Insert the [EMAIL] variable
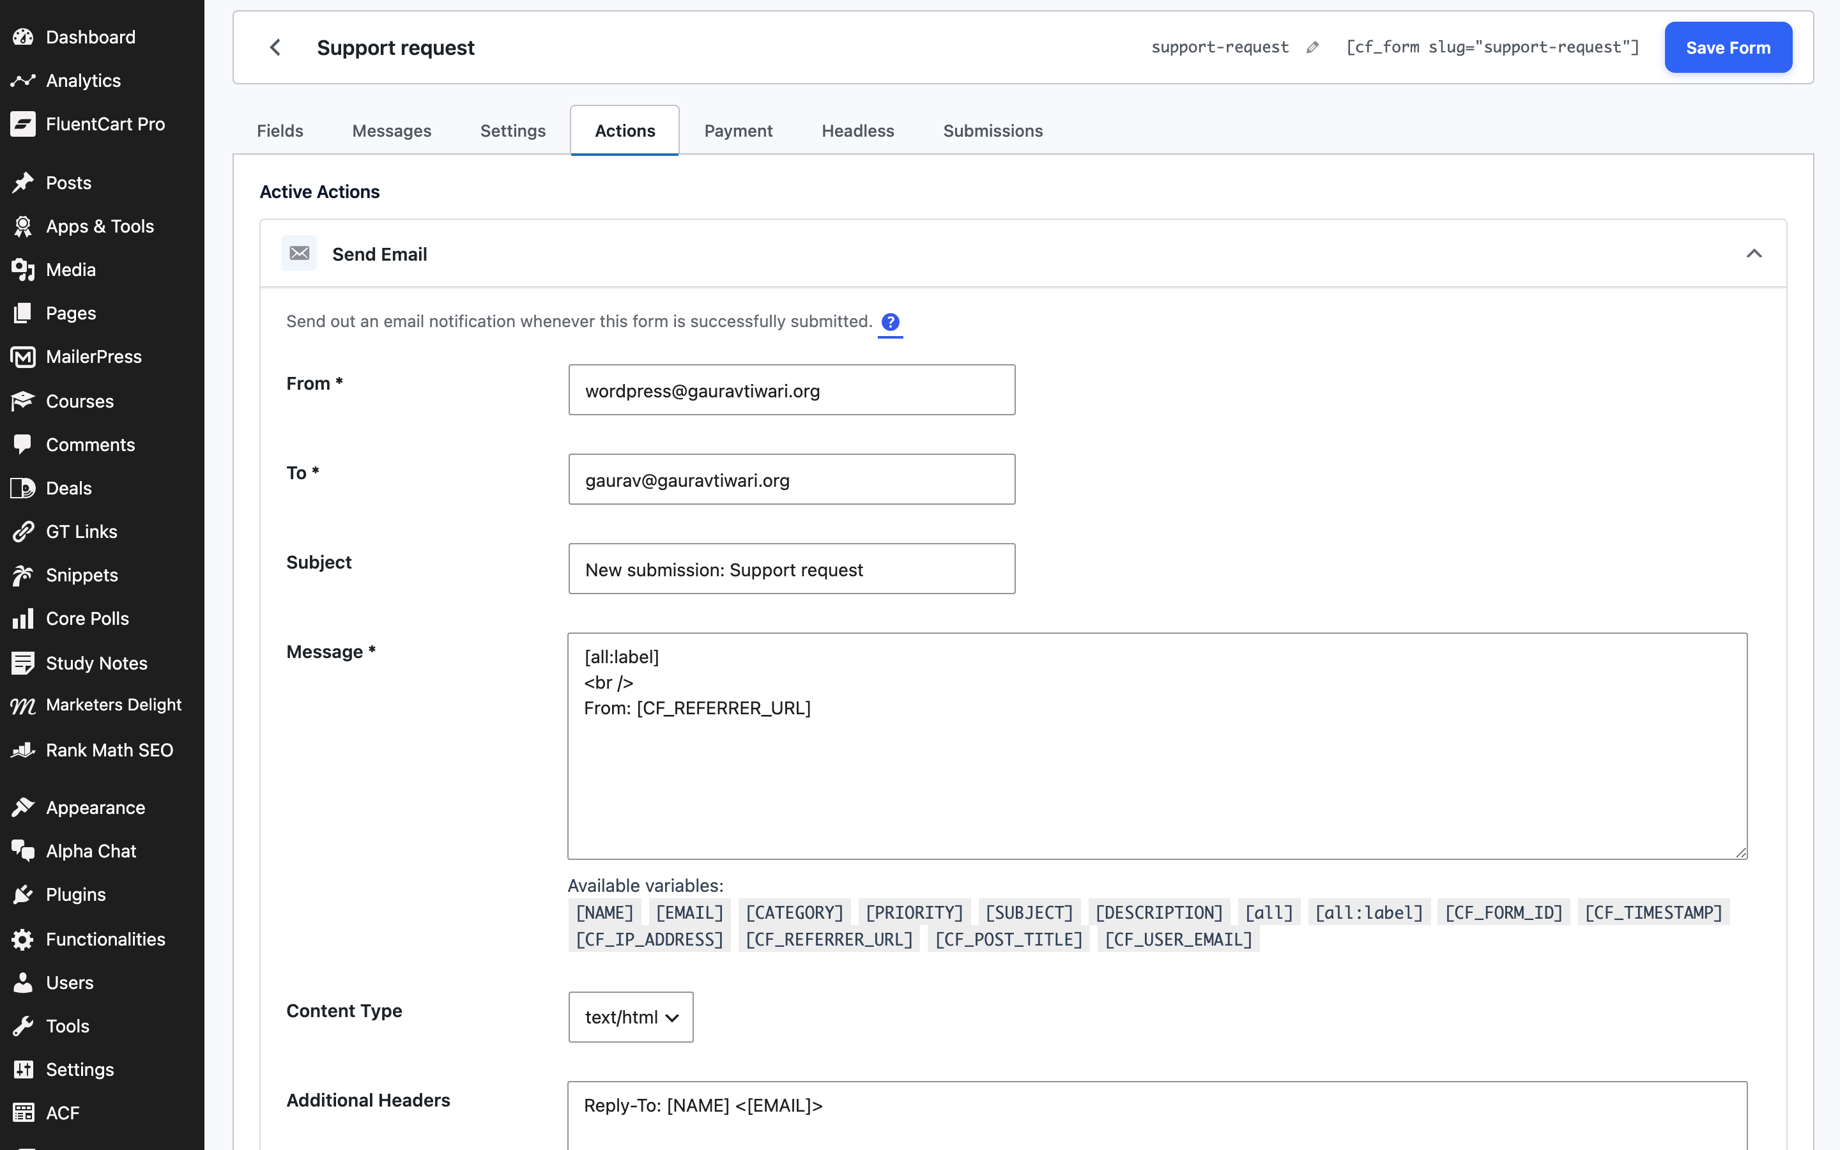The image size is (1840, 1150). point(689,912)
